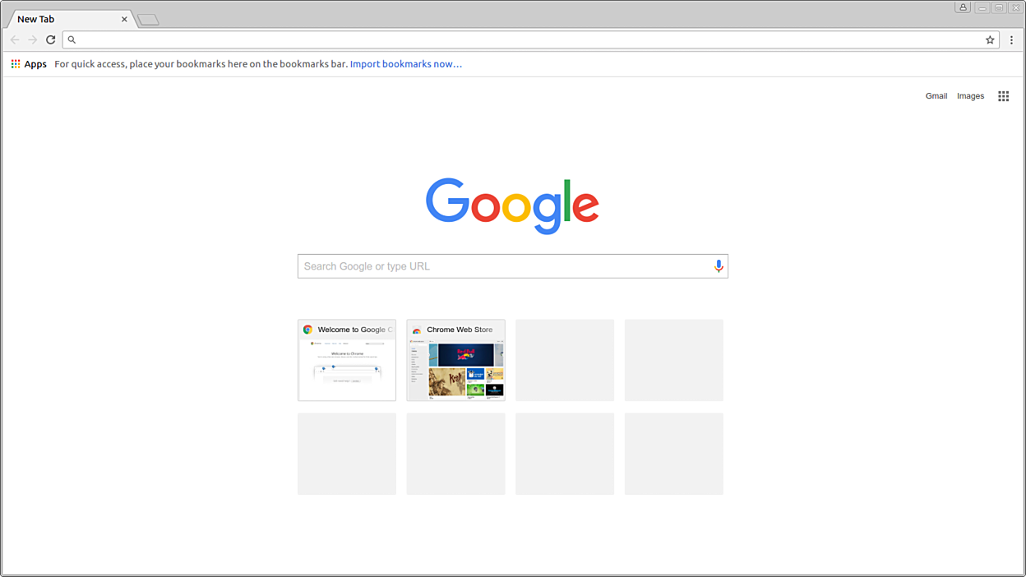The image size is (1026, 577).
Task: Open the Chrome three-dot menu
Action: tap(1011, 39)
